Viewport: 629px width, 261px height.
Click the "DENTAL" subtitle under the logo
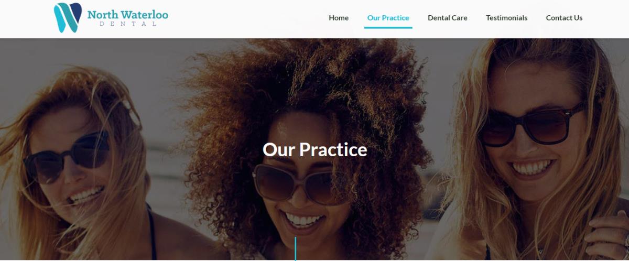[x=127, y=25]
